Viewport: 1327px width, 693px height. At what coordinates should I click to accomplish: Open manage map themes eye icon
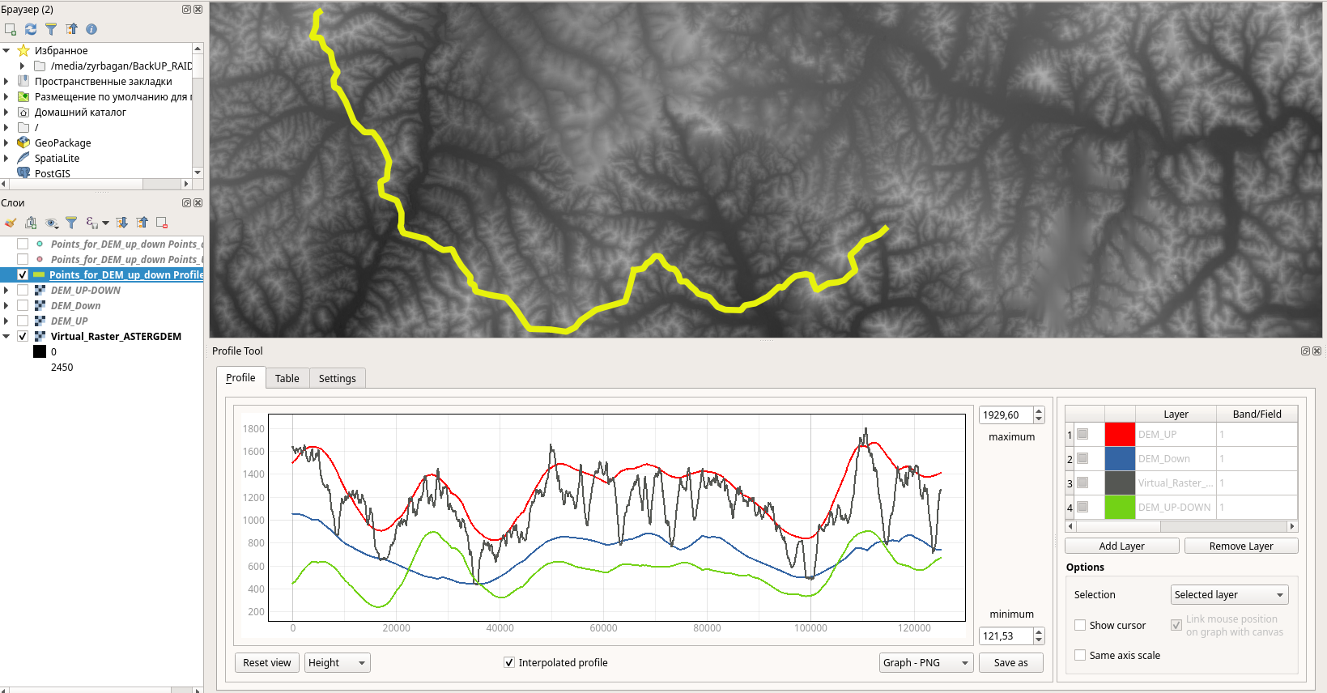click(52, 223)
